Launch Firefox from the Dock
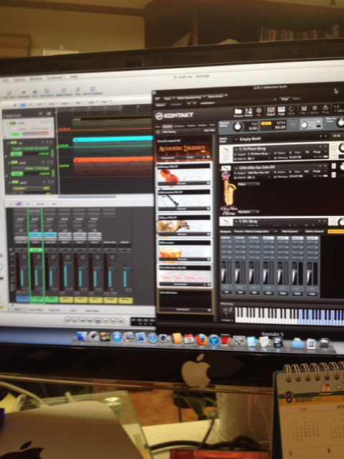Image resolution: width=344 pixels, height=459 pixels. point(201,339)
